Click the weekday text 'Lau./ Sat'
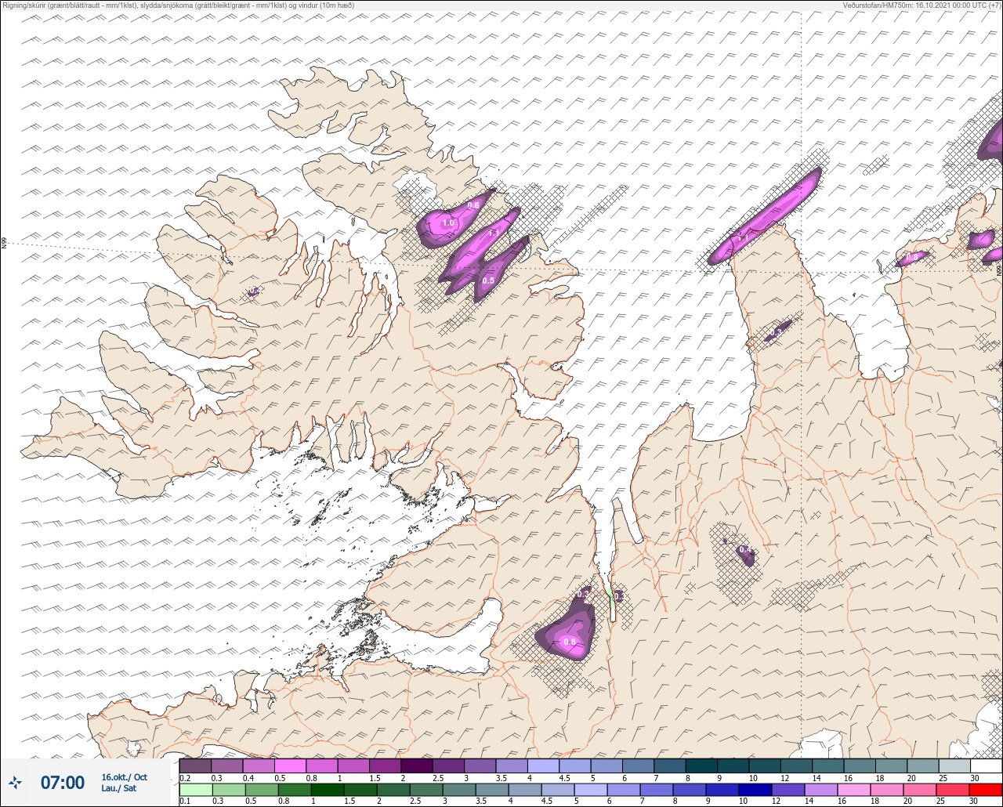The width and height of the screenshot is (1003, 807). (118, 788)
